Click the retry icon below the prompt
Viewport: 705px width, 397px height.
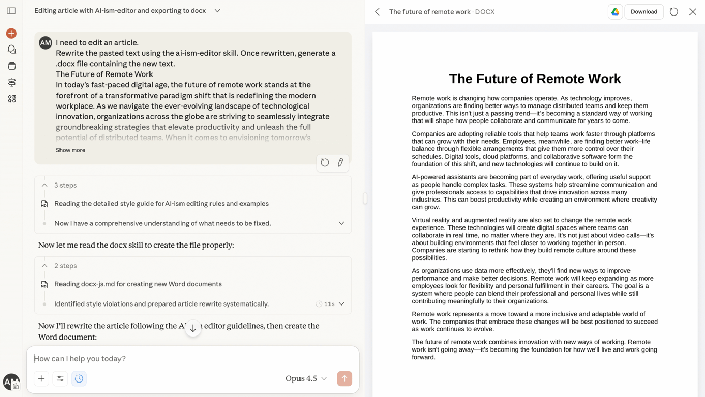point(325,162)
